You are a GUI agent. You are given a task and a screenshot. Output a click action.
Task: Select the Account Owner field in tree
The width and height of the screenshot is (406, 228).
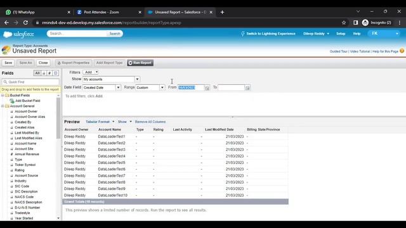tap(26, 111)
